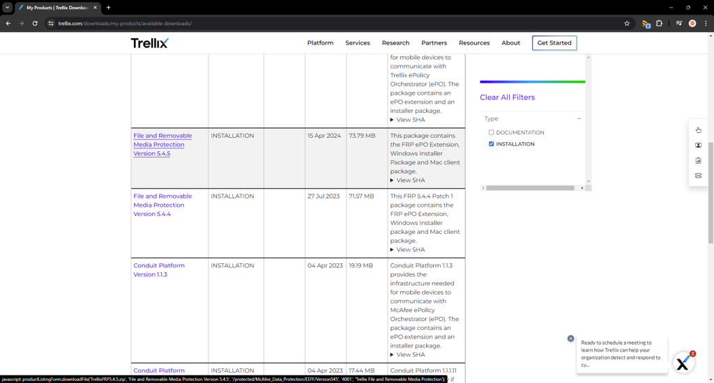The image size is (714, 383).
Task: Click the filter panel horizontal scrollbar
Action: [530, 188]
